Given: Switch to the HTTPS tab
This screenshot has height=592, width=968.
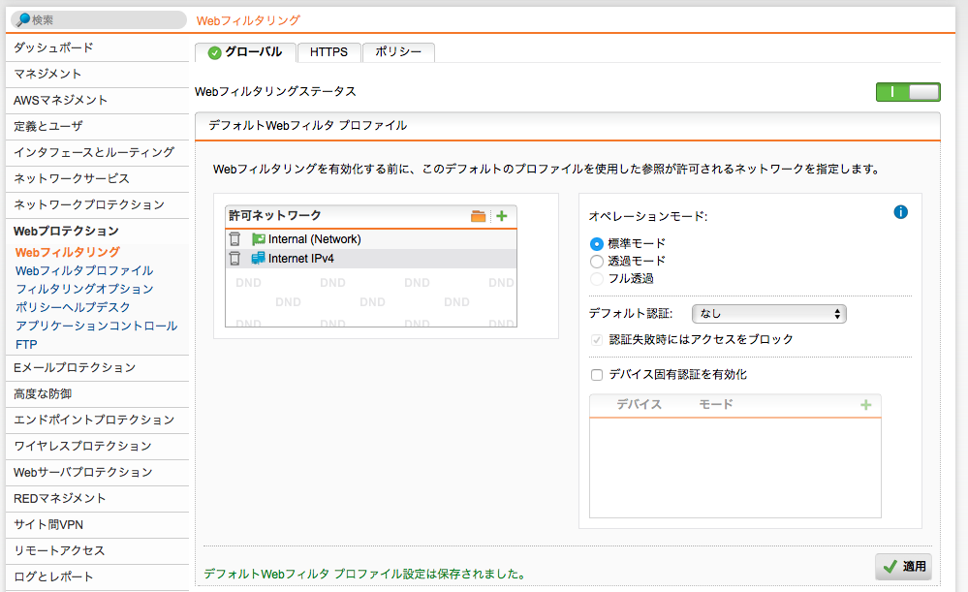Looking at the screenshot, I should click(329, 52).
